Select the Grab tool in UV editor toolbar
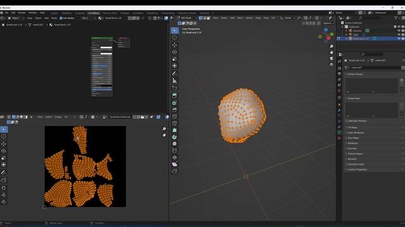405x227 pixels. tap(4, 188)
